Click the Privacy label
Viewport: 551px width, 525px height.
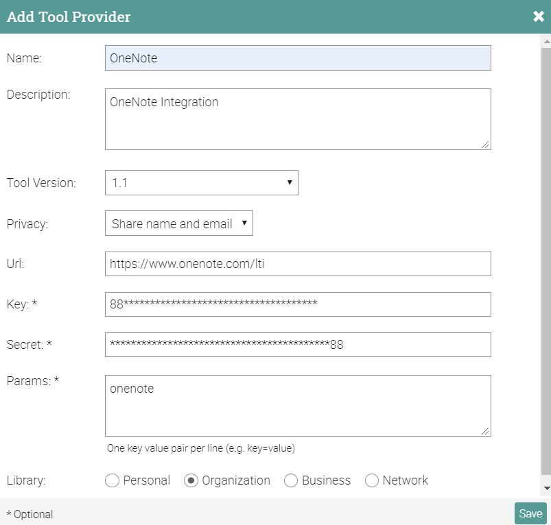27,224
